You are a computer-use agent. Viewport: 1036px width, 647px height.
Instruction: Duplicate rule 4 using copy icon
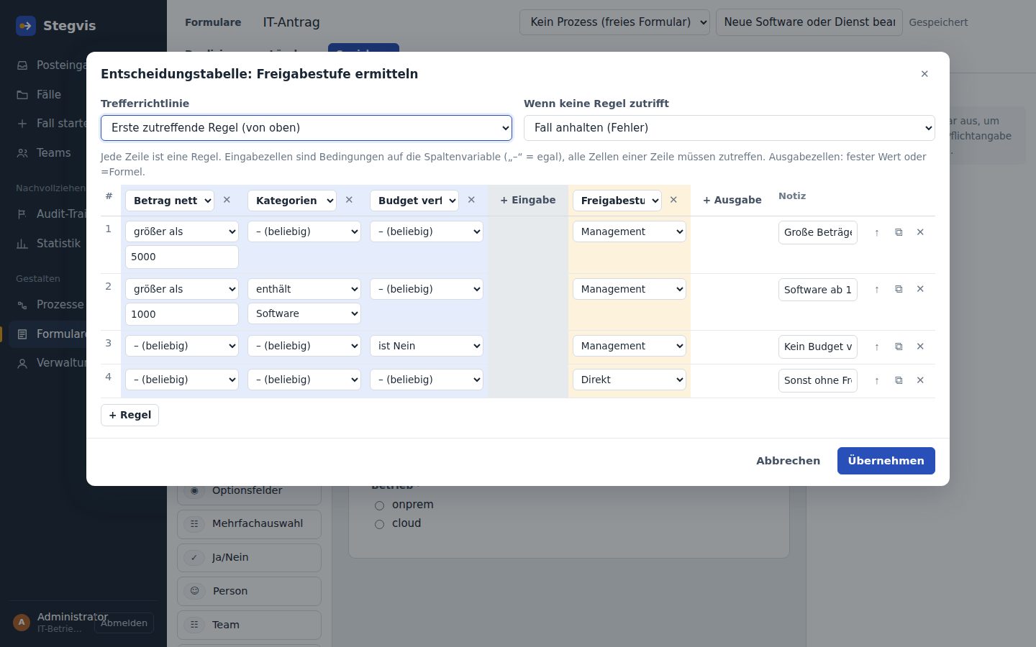(899, 380)
